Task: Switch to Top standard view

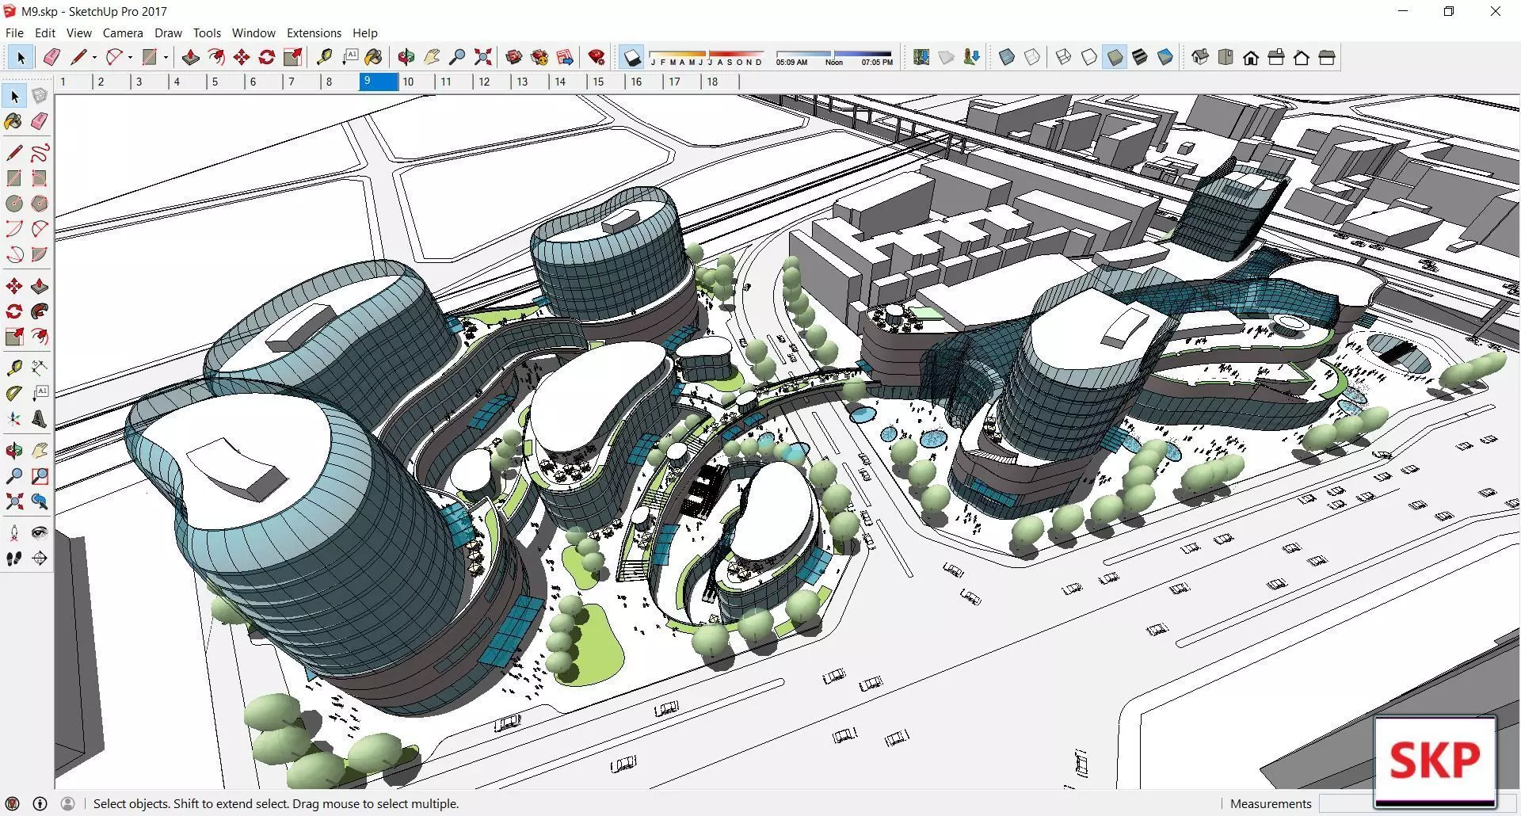Action: (1226, 57)
